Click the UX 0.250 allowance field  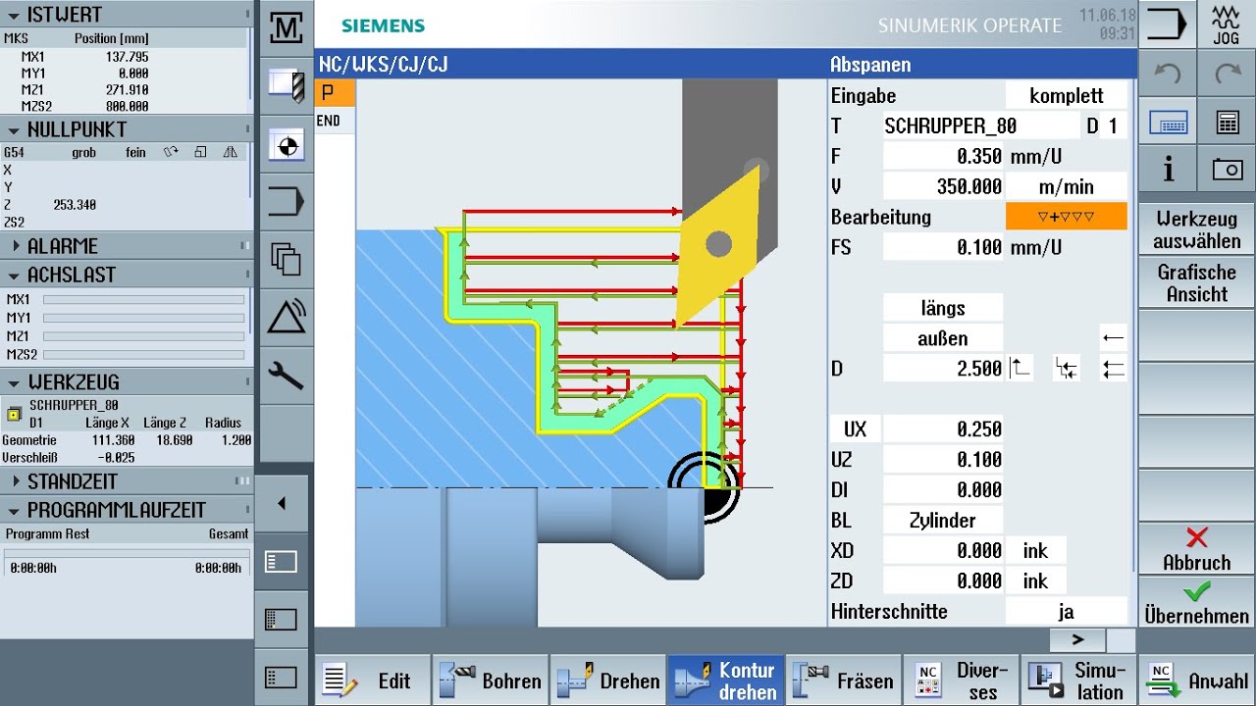(x=943, y=429)
